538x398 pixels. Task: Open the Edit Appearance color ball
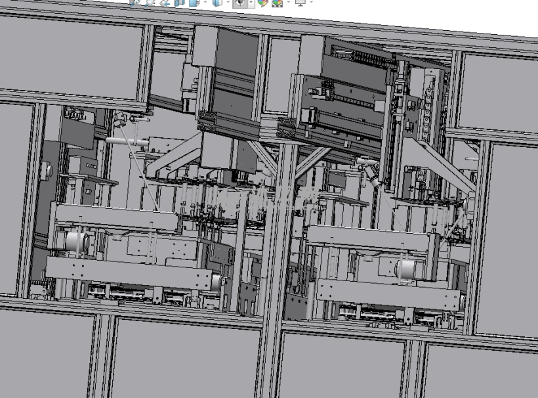pyautogui.click(x=262, y=2)
